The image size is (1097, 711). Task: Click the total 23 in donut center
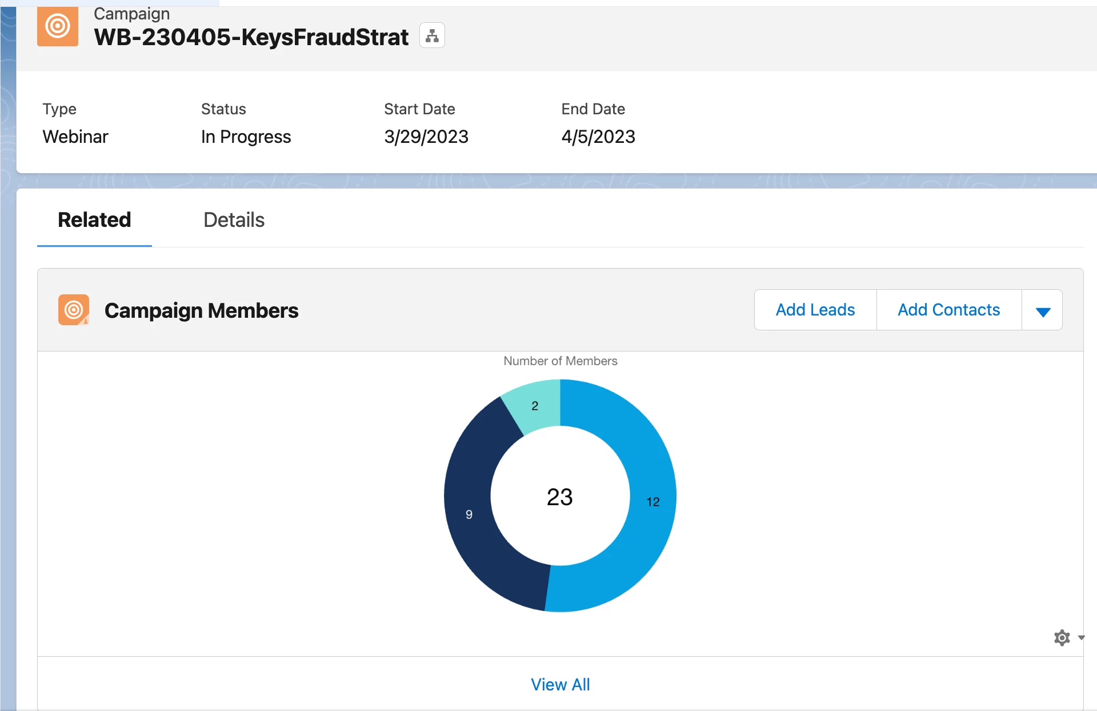(559, 497)
